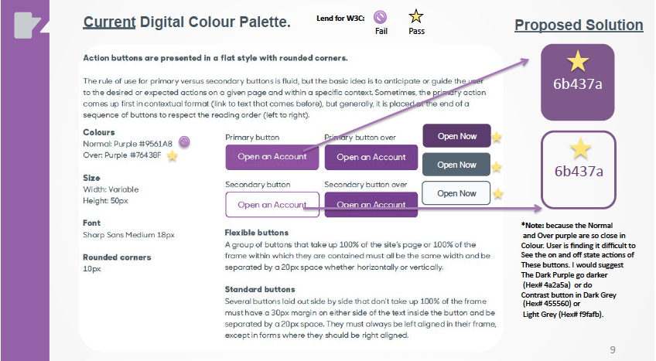
Task: Click the yellow Pass star in the legend
Action: [x=416, y=16]
